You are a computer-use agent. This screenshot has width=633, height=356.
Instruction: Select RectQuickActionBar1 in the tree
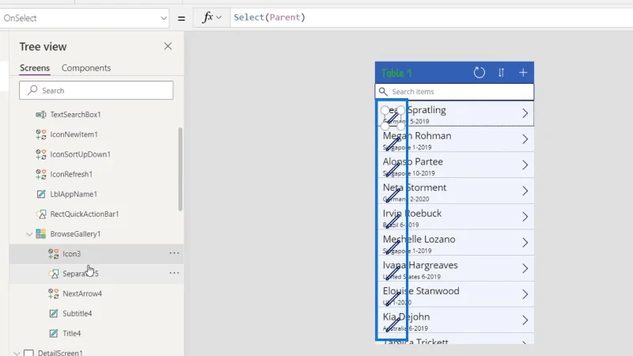(x=85, y=214)
